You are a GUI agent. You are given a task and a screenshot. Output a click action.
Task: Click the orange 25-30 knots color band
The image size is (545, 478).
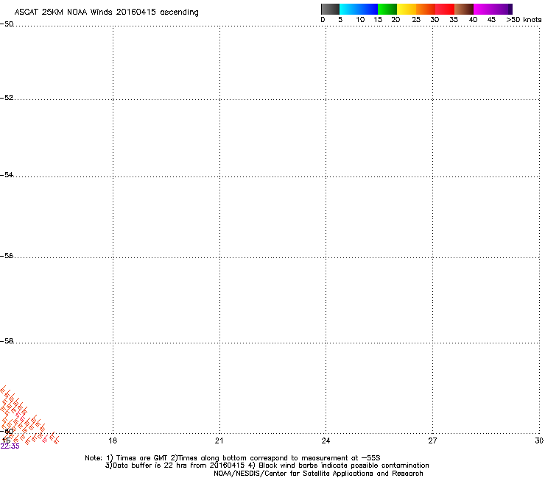pos(426,9)
